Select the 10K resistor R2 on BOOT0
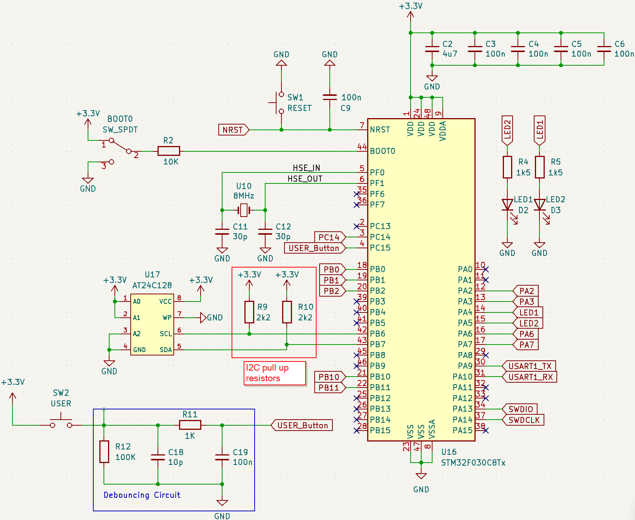The image size is (635, 520). tap(168, 151)
